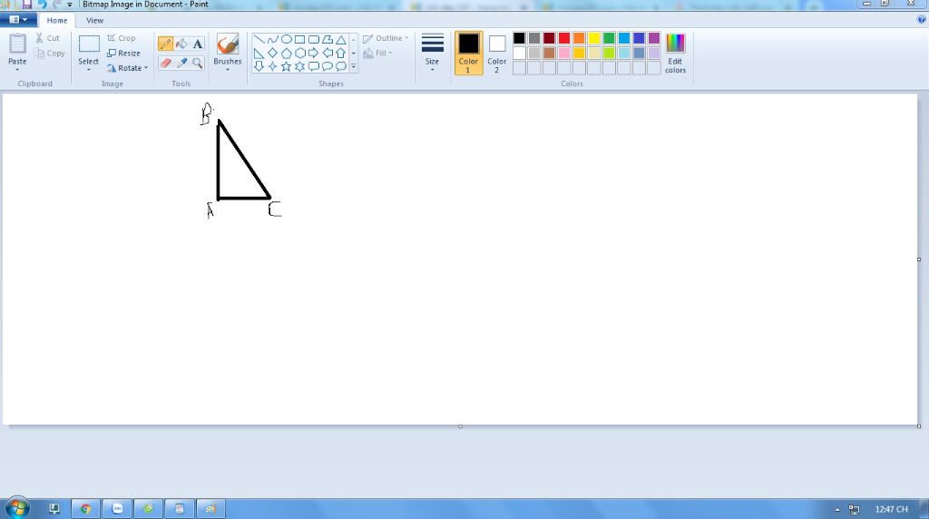
Task: Activate Color 1 foreground selector
Action: click(x=468, y=53)
